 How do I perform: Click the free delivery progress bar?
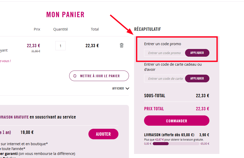click(x=176, y=144)
